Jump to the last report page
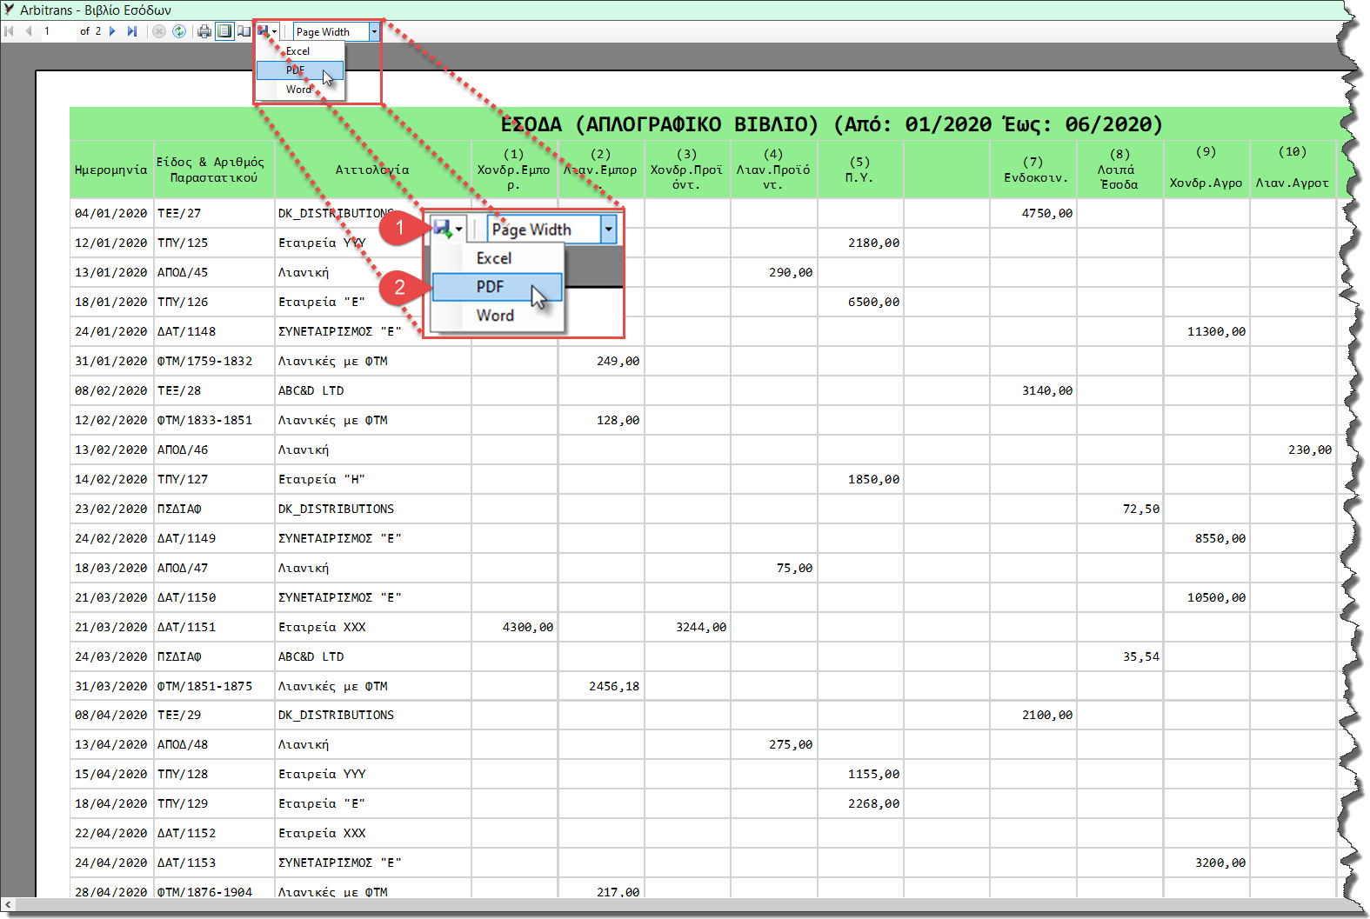 [132, 31]
